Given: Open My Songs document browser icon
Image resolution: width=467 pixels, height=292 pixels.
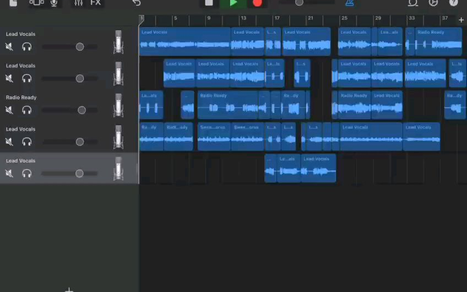Looking at the screenshot, I should coord(13,3).
